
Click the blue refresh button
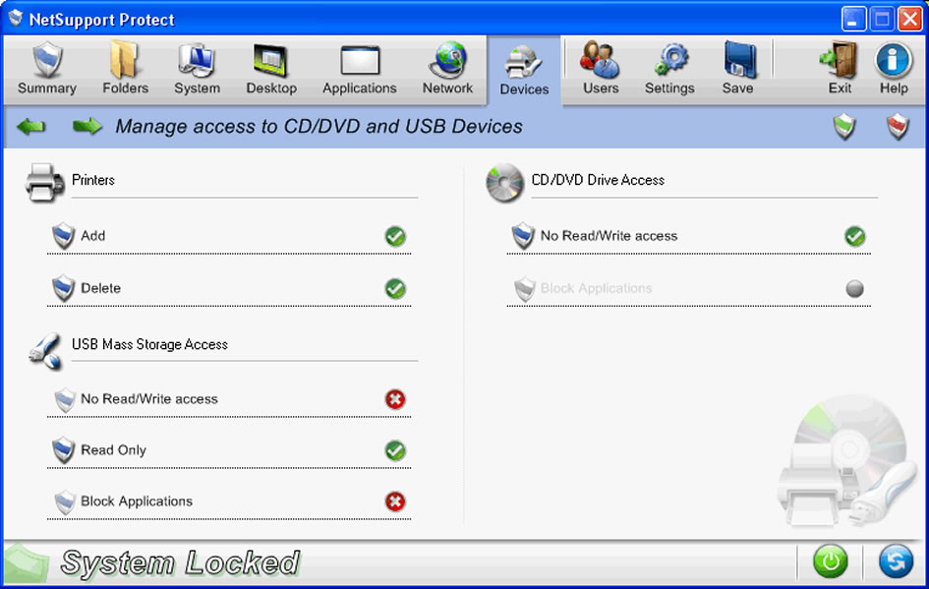coord(896,561)
